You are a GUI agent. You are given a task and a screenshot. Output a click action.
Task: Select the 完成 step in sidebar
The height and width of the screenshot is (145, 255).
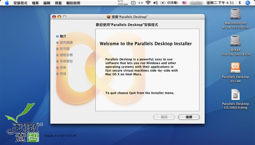click(61, 74)
